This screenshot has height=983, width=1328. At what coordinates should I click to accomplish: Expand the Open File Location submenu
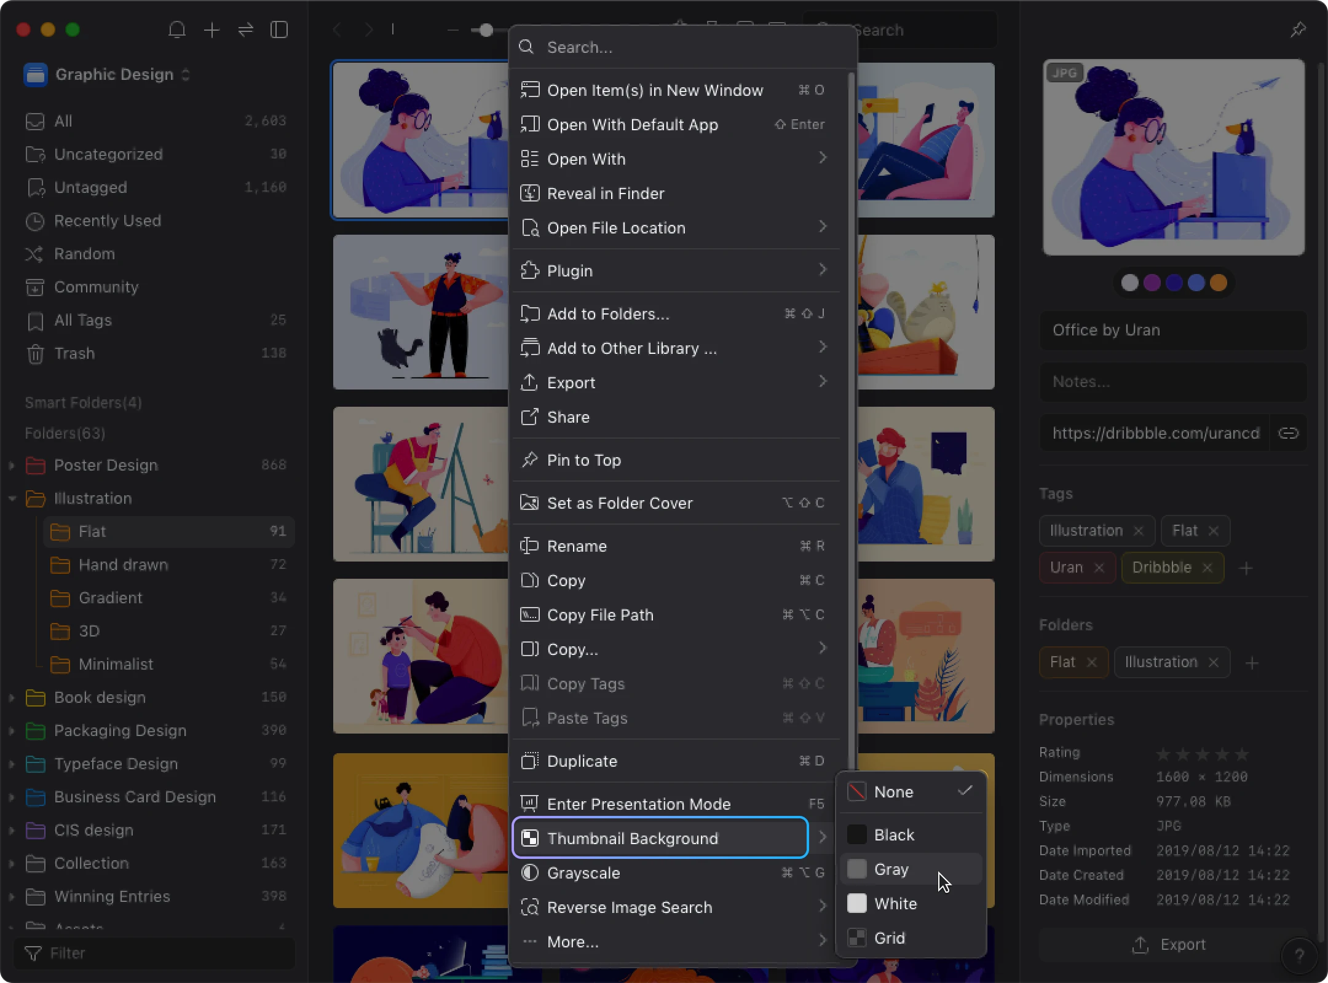pyautogui.click(x=823, y=227)
